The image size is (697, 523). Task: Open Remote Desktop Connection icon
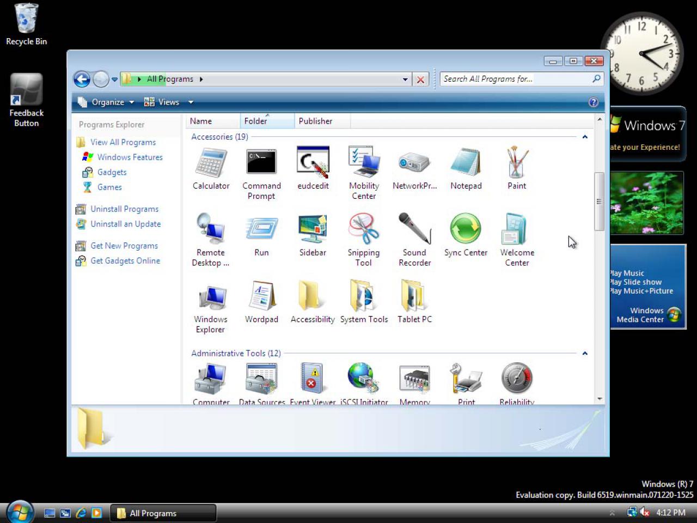(x=211, y=229)
